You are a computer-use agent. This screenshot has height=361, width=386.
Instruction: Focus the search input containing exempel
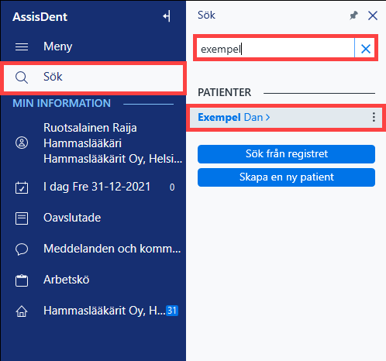point(275,49)
